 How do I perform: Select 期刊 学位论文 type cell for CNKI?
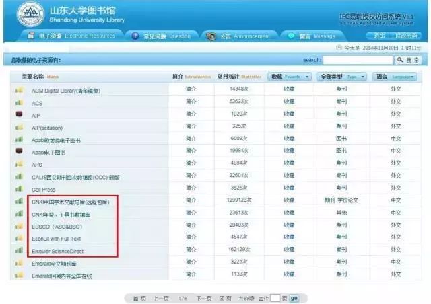pos(341,200)
